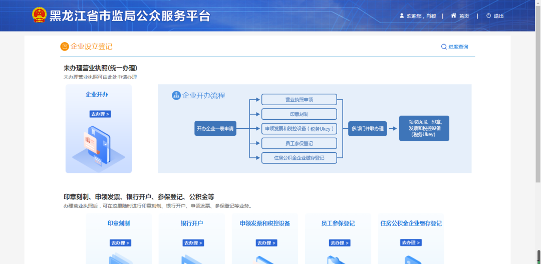Select the 印章刻制 flow step box
This screenshot has height=264, width=541.
[x=299, y=114]
